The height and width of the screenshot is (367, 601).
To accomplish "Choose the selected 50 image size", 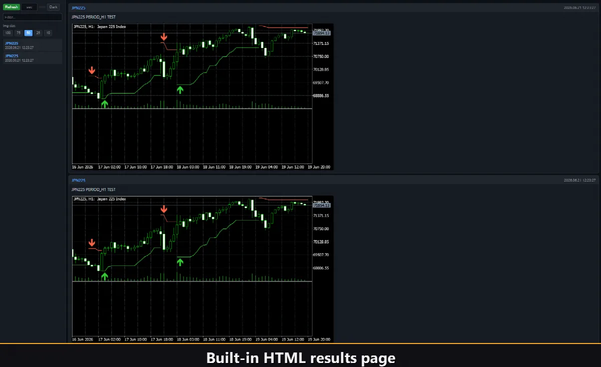I will coord(29,33).
